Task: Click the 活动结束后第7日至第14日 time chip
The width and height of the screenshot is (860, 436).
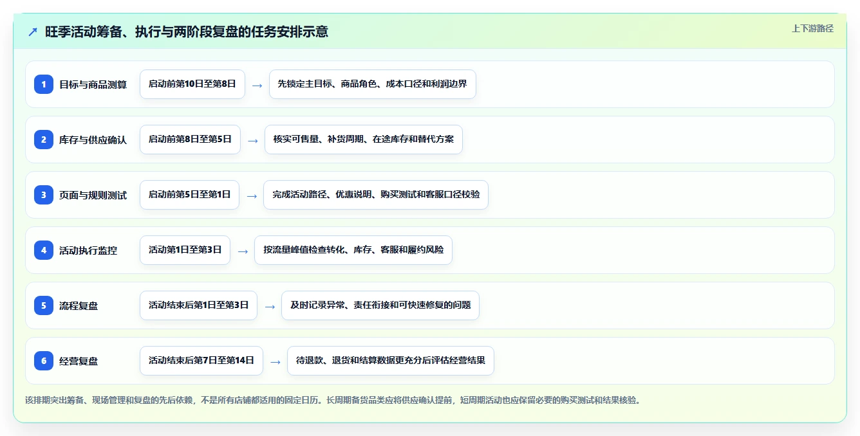Action: tap(201, 361)
